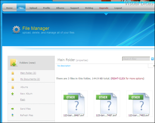The height and width of the screenshot is (123, 155).
Task: Click the 123-ban...8467.swf file name
Action: (74, 115)
